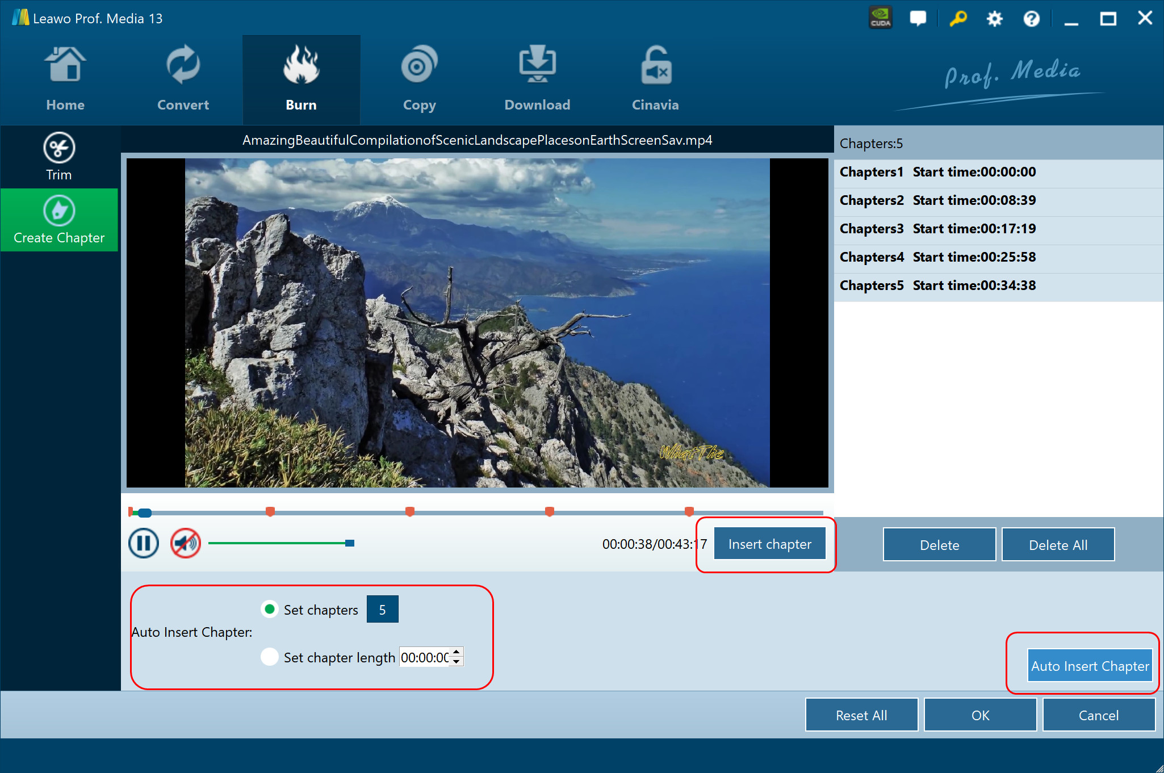1164x773 pixels.
Task: Pause video playback
Action: (143, 544)
